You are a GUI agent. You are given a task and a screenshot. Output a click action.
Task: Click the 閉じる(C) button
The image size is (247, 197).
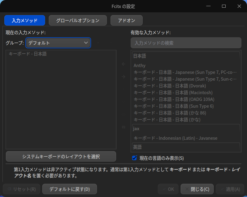pyautogui.click(x=197, y=189)
